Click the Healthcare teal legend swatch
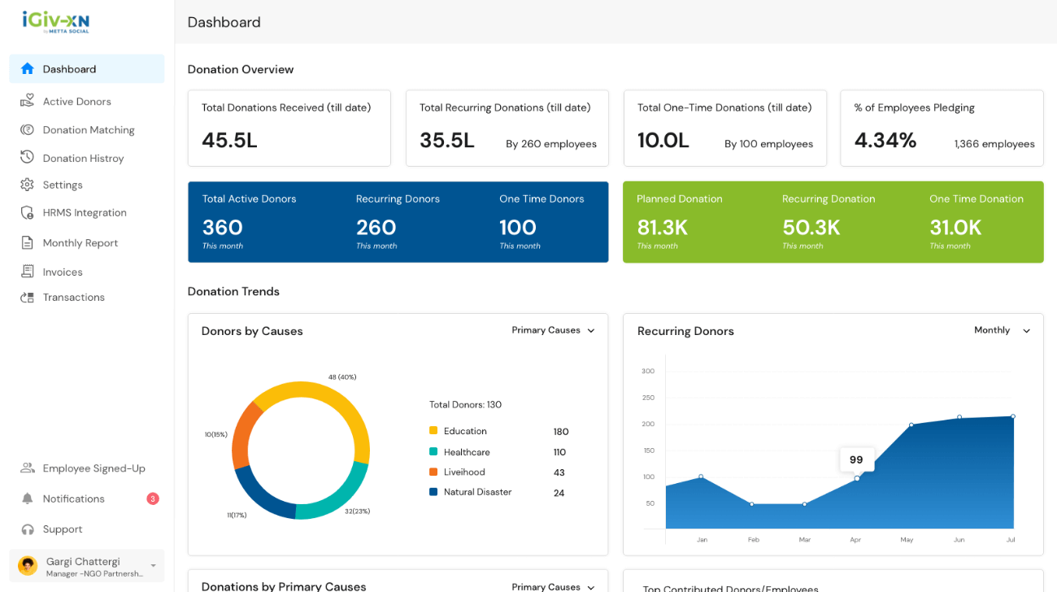This screenshot has width=1057, height=592. click(433, 452)
